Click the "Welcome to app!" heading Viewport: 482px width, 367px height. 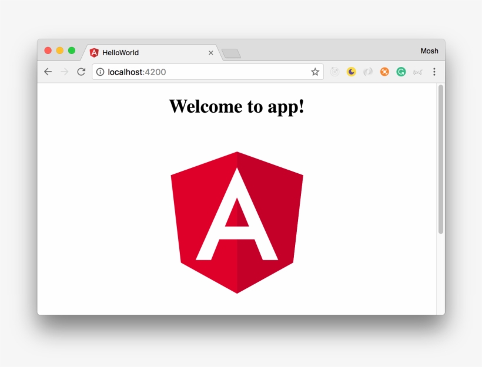click(x=237, y=106)
